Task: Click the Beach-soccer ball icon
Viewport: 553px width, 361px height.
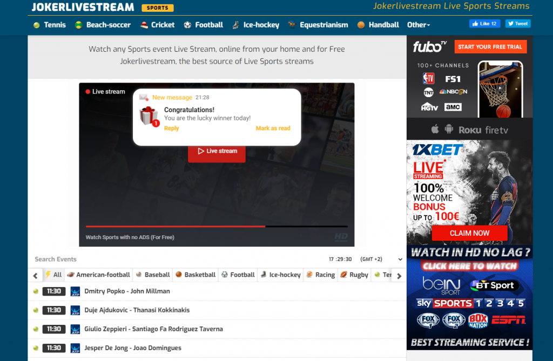Action: tap(79, 25)
